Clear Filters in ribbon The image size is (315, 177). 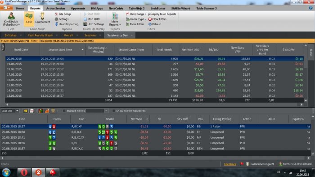point(157,19)
